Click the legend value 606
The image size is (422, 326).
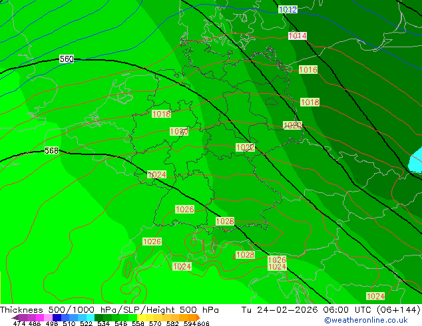coord(203,323)
